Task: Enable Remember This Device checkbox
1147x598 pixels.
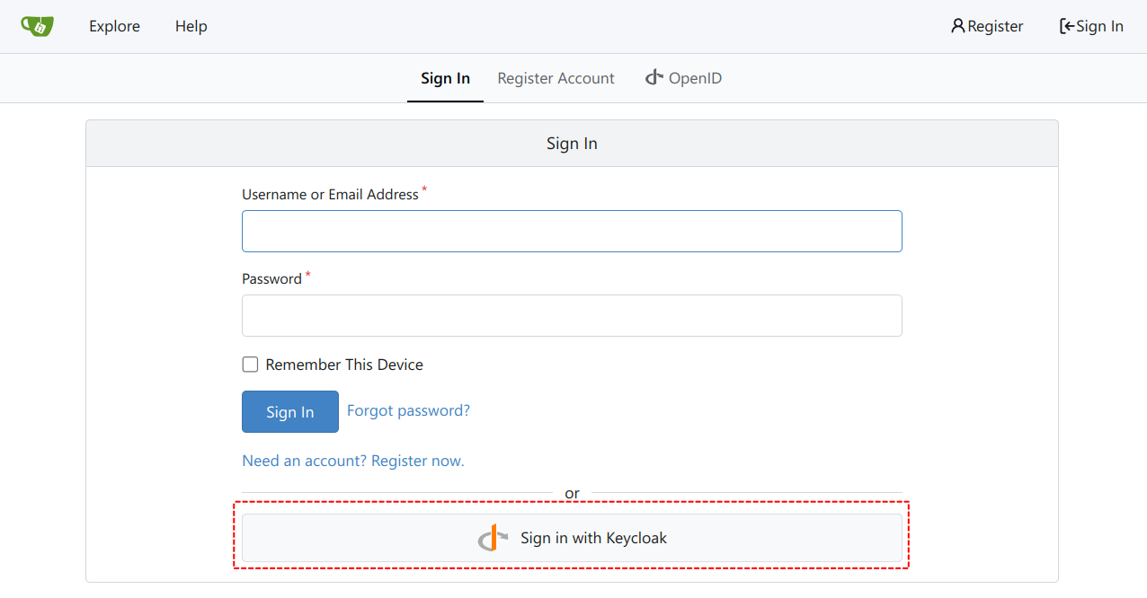Action: point(250,365)
